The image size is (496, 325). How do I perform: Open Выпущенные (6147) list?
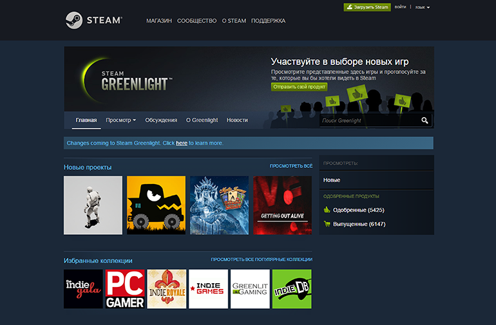pos(359,224)
